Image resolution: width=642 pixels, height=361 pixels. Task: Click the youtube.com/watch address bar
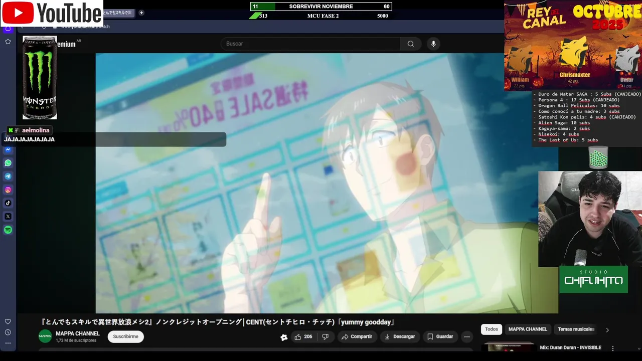click(x=85, y=27)
